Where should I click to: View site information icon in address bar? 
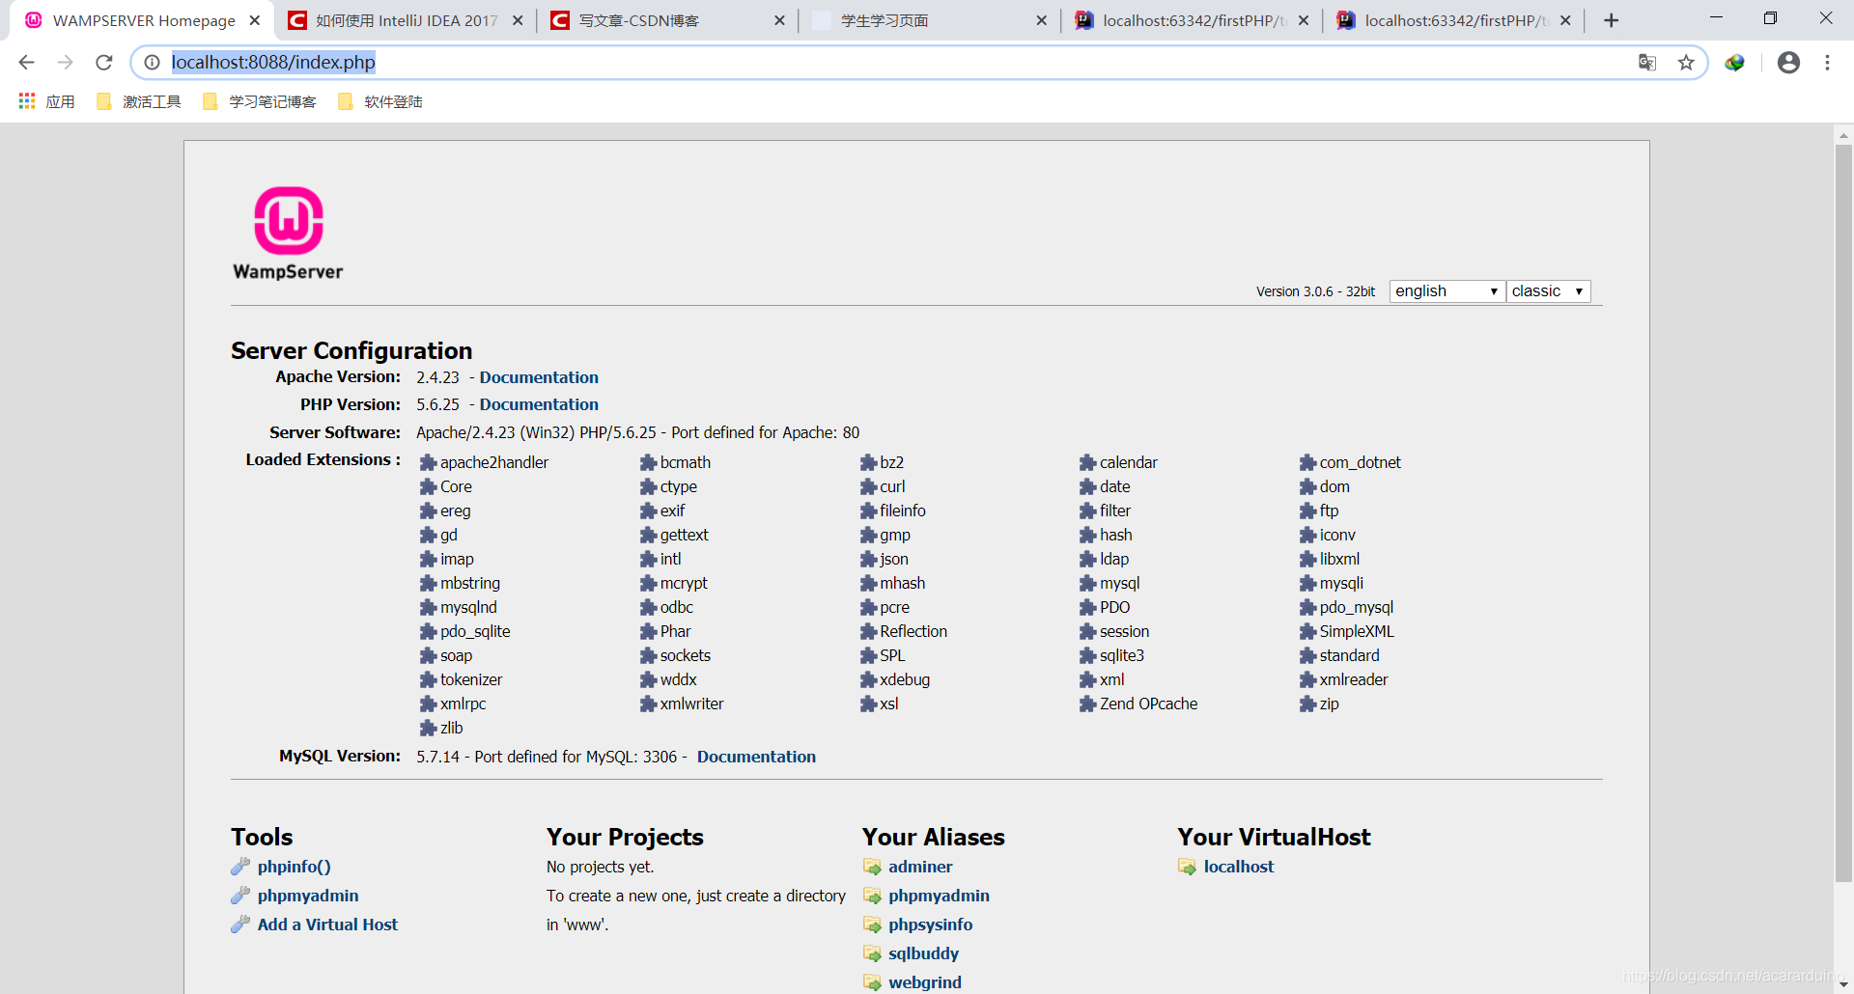pyautogui.click(x=152, y=62)
